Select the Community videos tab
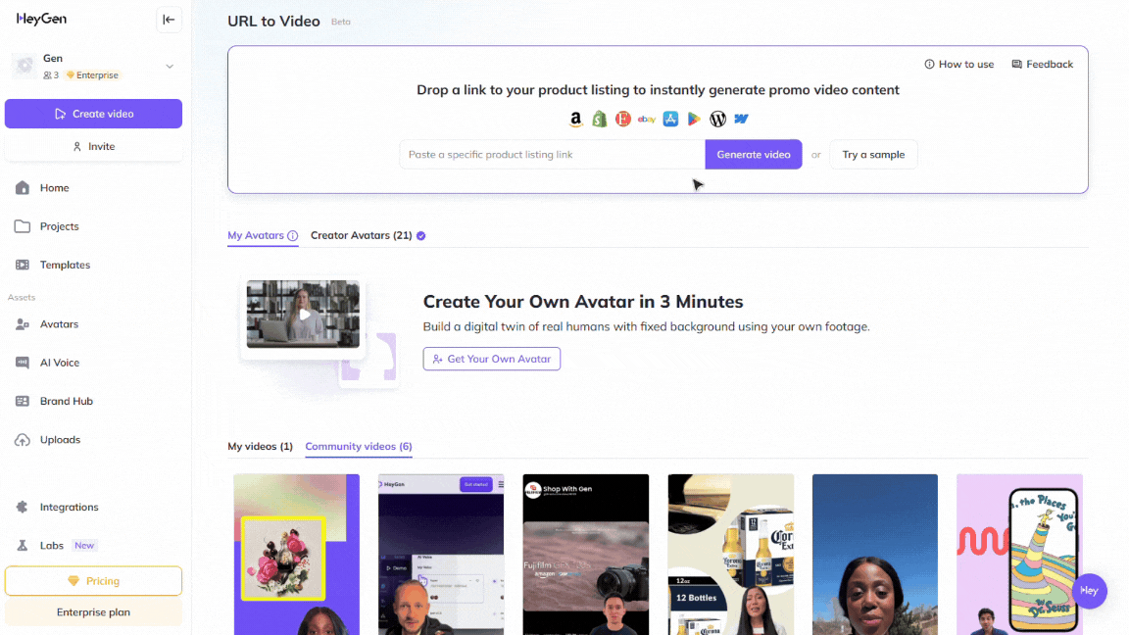1129x635 pixels. coord(359,447)
